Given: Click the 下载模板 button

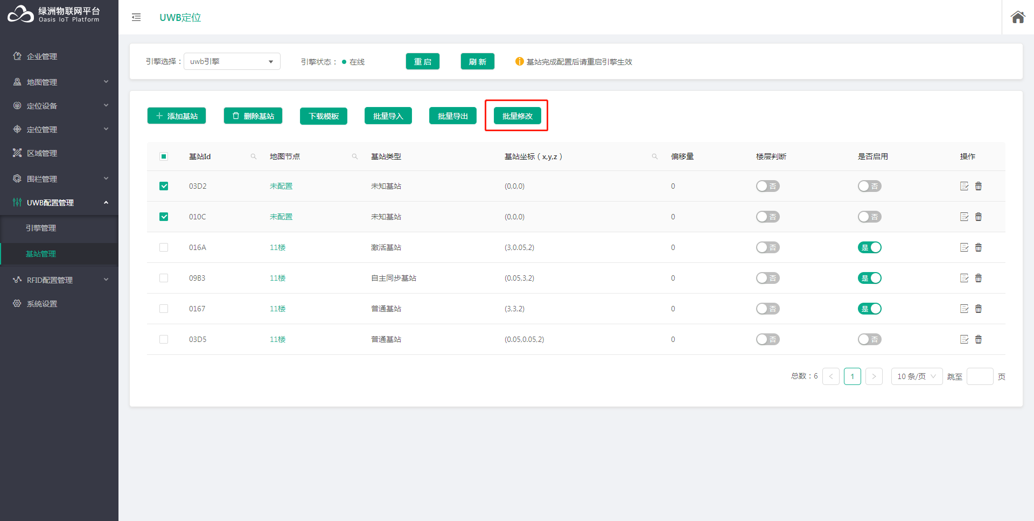Looking at the screenshot, I should point(324,116).
